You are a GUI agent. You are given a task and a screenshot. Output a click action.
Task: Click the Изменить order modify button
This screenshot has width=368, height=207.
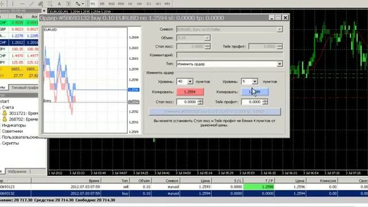(x=214, y=112)
